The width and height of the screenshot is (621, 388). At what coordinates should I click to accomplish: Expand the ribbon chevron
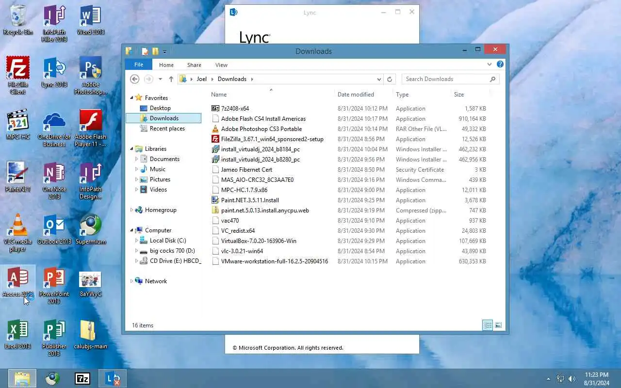pyautogui.click(x=490, y=64)
